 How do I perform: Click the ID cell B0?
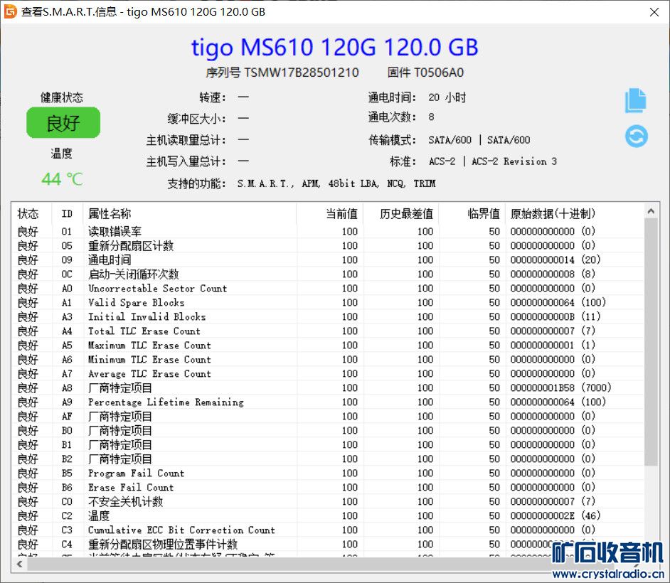[67, 431]
